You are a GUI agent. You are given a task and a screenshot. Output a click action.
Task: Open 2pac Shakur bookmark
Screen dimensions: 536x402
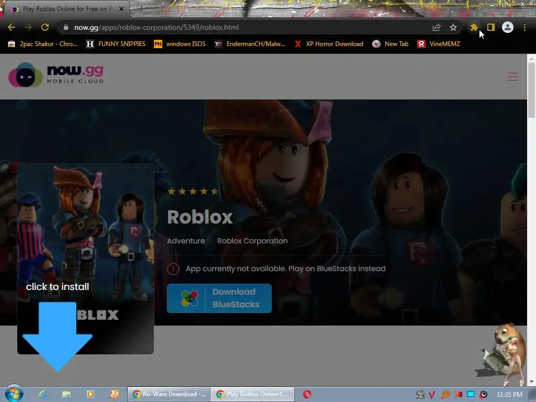click(43, 44)
